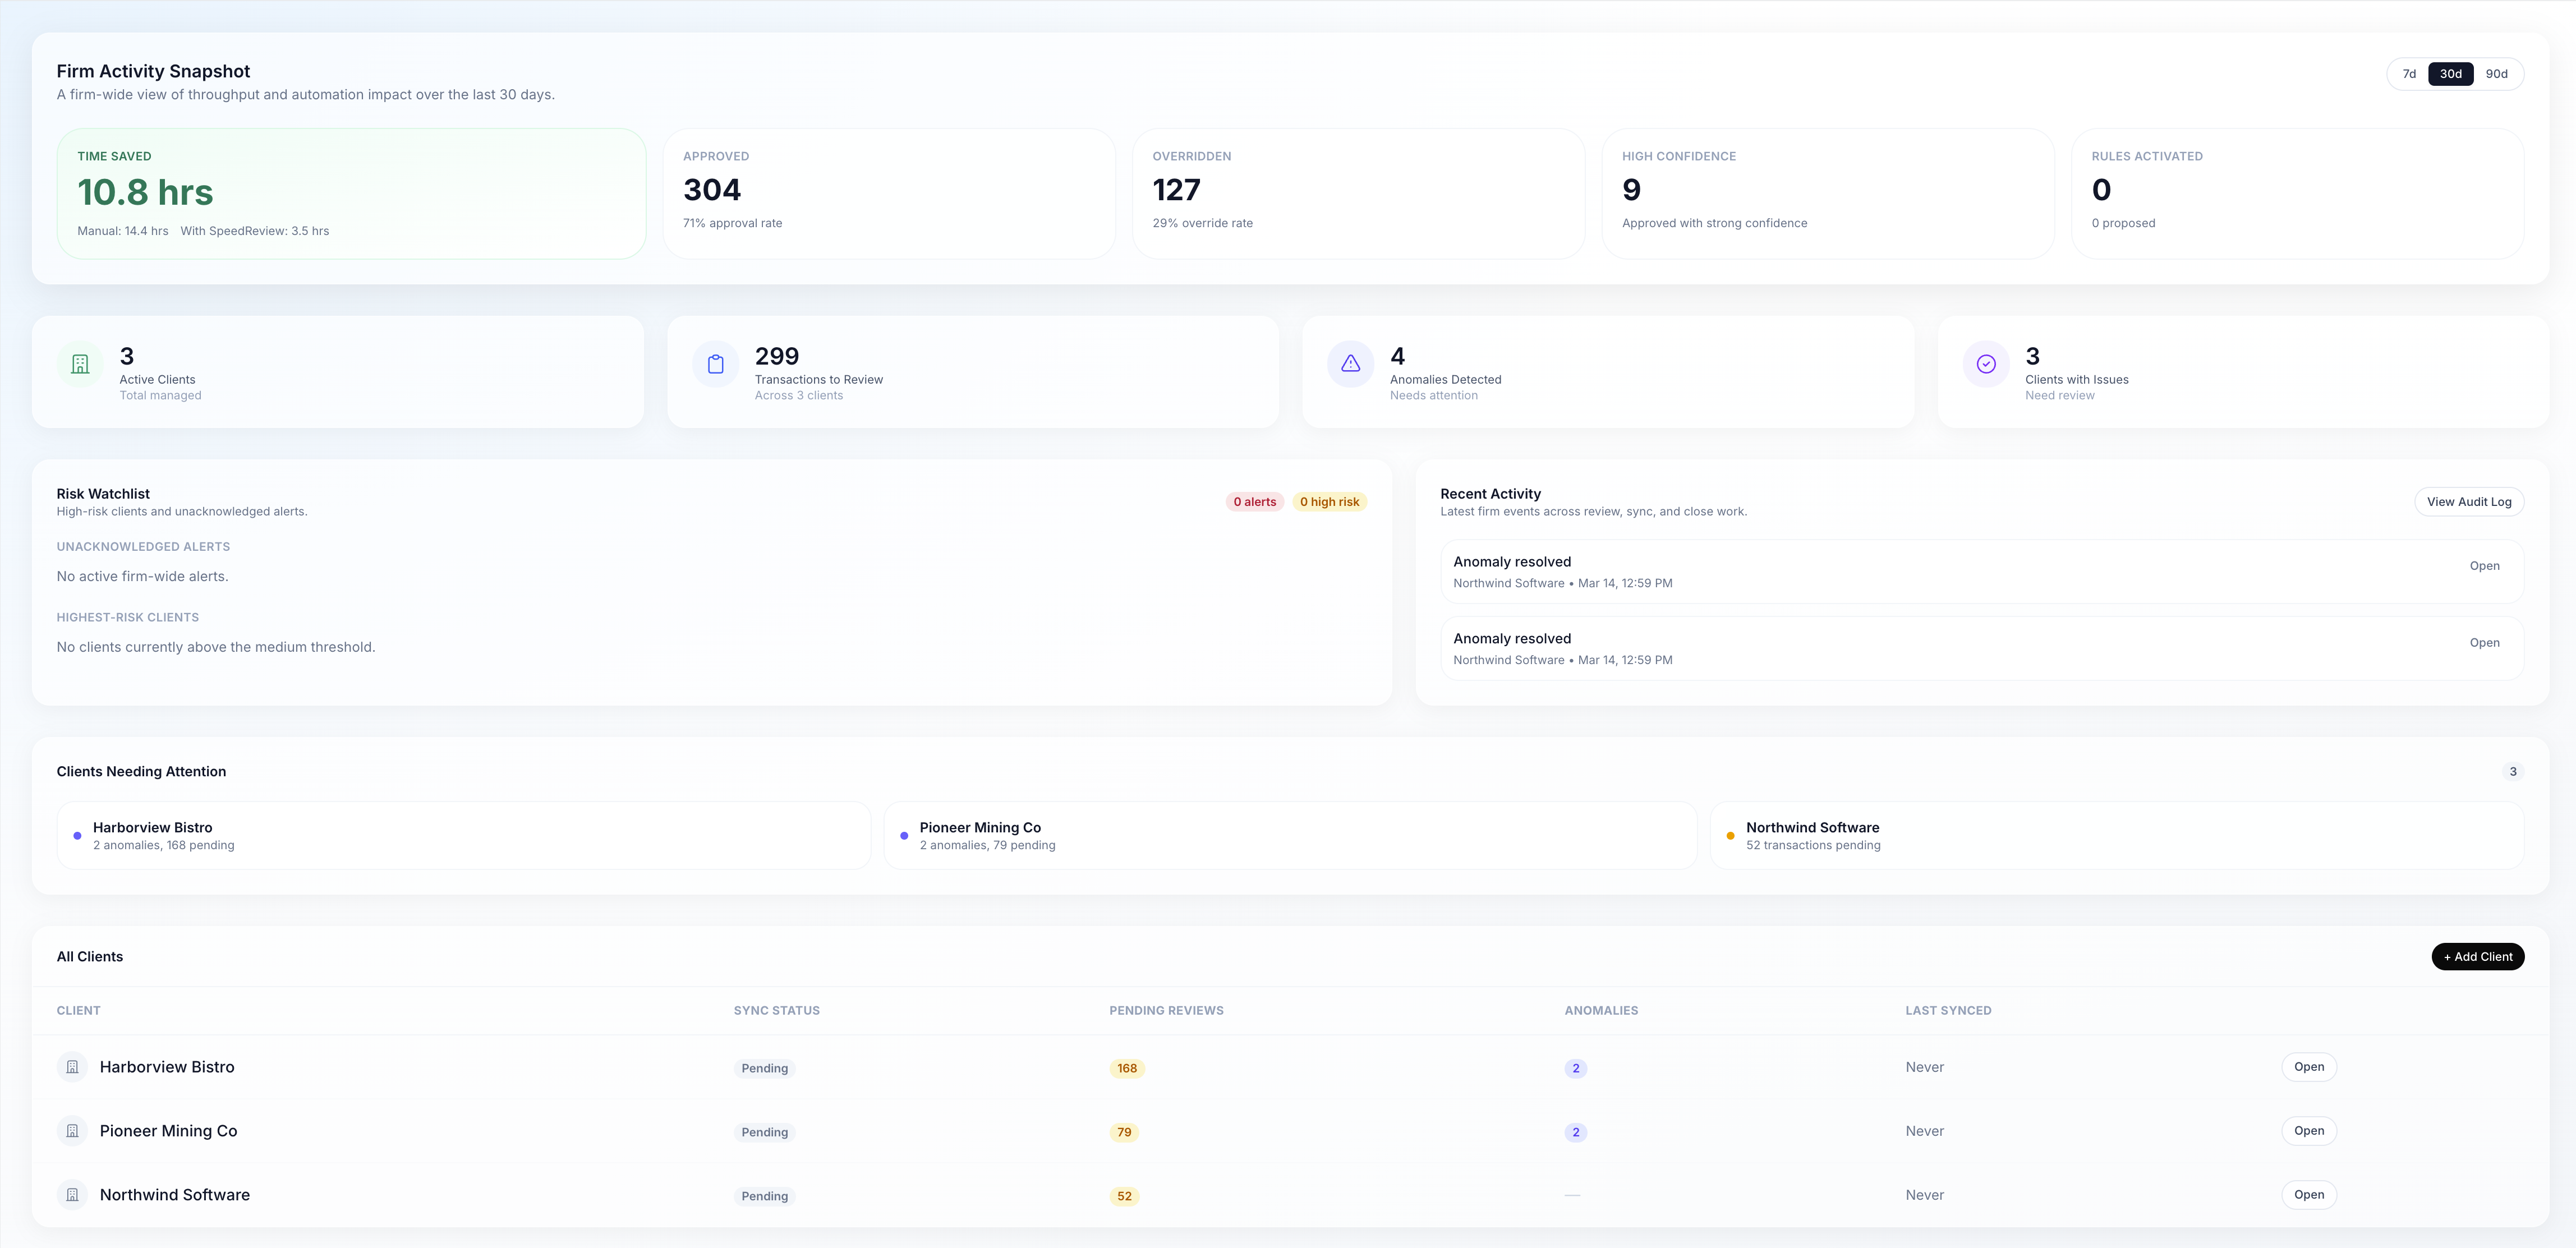This screenshot has height=1248, width=2576.
Task: Click the Transactions to Review clipboard icon
Action: [x=715, y=364]
